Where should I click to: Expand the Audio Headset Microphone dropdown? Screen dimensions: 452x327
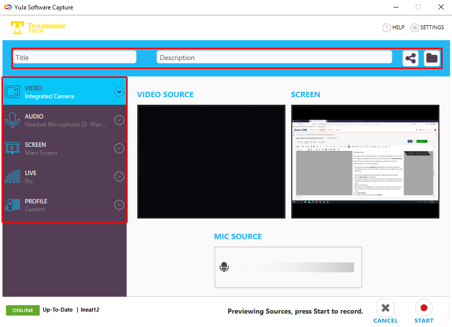pos(119,120)
